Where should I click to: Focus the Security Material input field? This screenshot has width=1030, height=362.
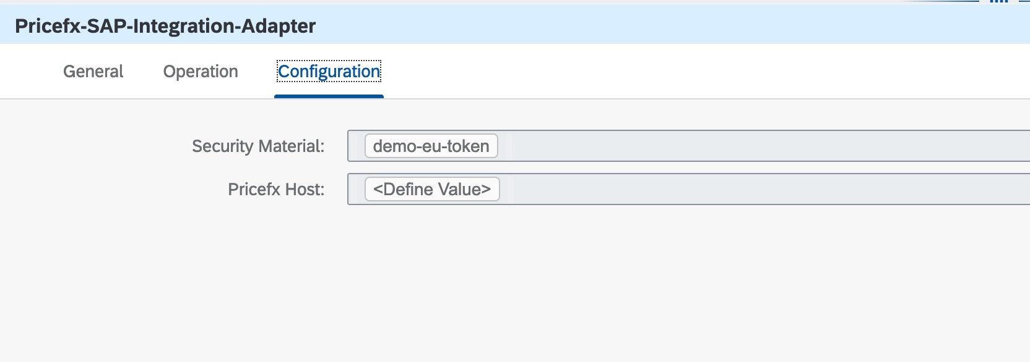tap(743, 146)
